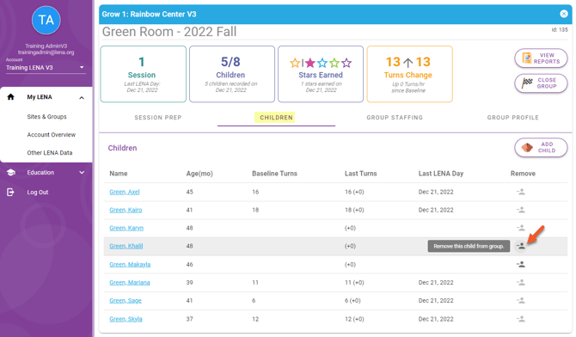576x337 pixels.
Task: Click the Close Group button
Action: click(541, 83)
